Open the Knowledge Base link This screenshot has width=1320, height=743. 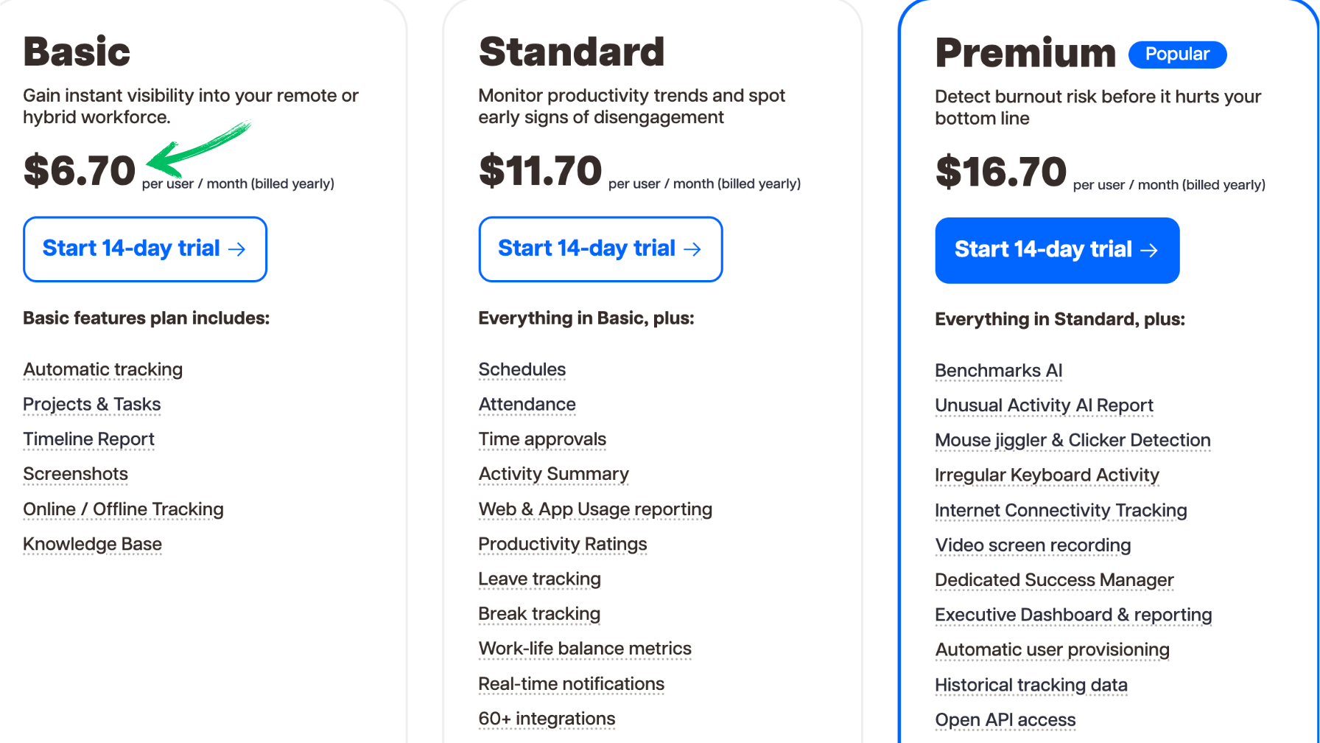pos(92,544)
